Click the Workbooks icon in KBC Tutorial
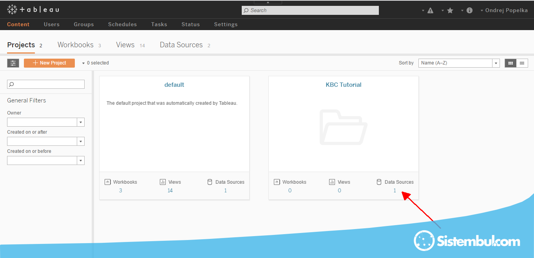Image resolution: width=534 pixels, height=258 pixels. (x=277, y=182)
